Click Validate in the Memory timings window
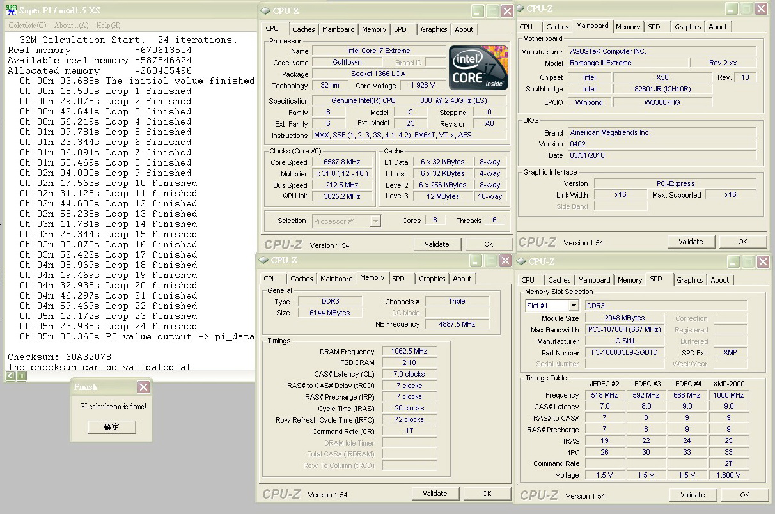This screenshot has width=775, height=514. coord(435,494)
